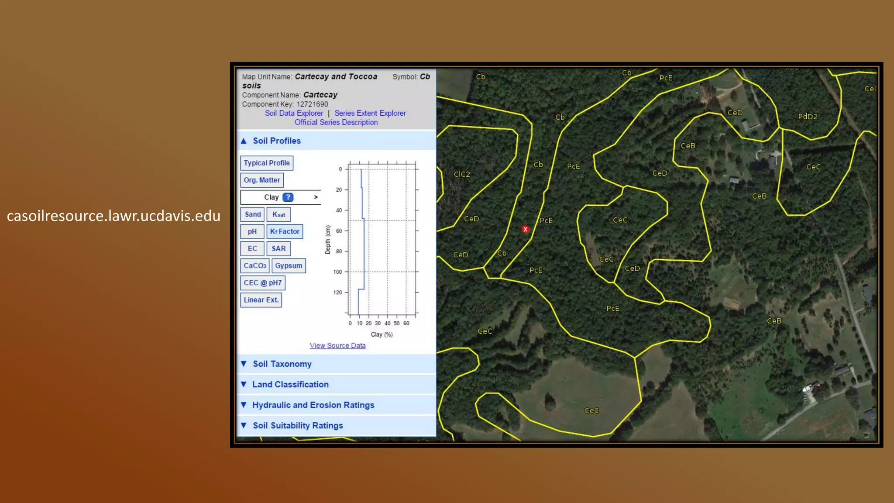Show the Ksat profile graph
894x503 pixels.
click(279, 214)
